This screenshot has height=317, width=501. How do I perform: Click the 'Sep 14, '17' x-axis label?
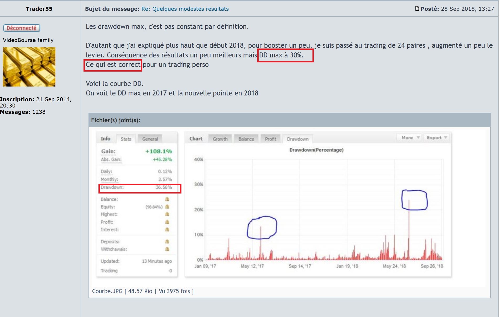point(300,266)
